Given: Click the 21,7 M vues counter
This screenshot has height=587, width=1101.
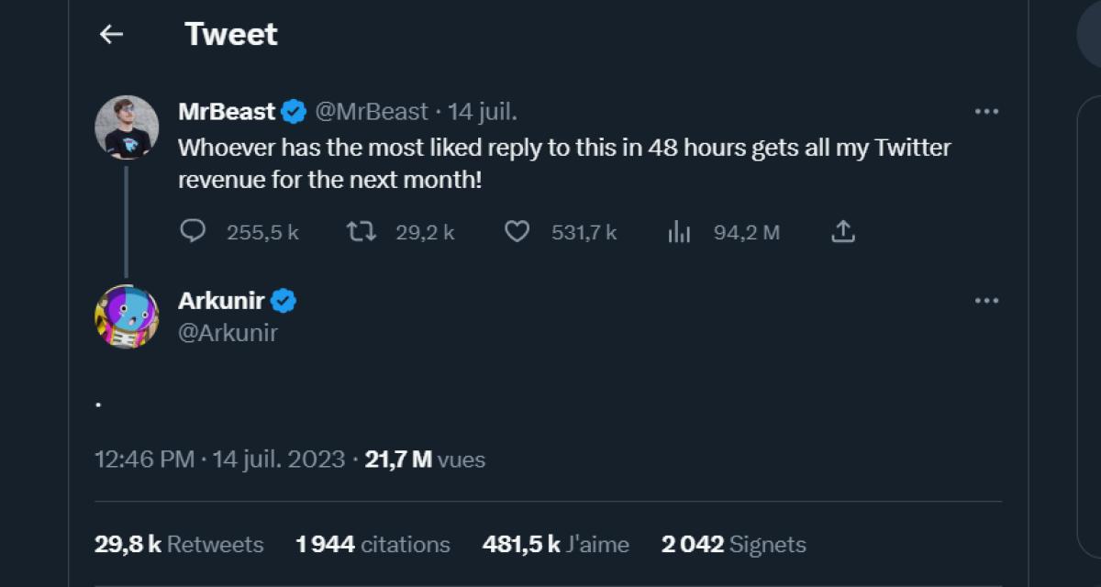Looking at the screenshot, I should point(424,460).
